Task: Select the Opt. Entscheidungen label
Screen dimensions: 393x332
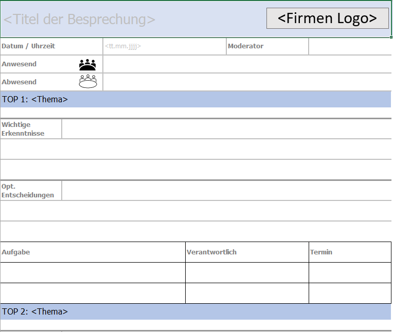Action: click(28, 191)
